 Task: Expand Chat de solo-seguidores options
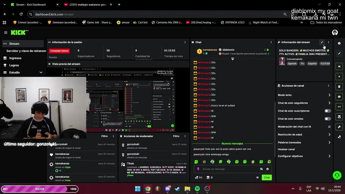coord(329,103)
